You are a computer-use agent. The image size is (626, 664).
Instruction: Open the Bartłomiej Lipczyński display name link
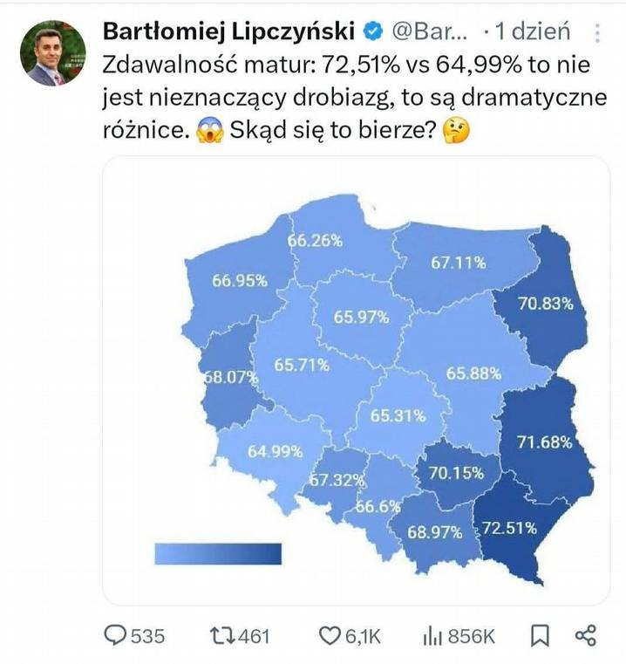tap(228, 31)
